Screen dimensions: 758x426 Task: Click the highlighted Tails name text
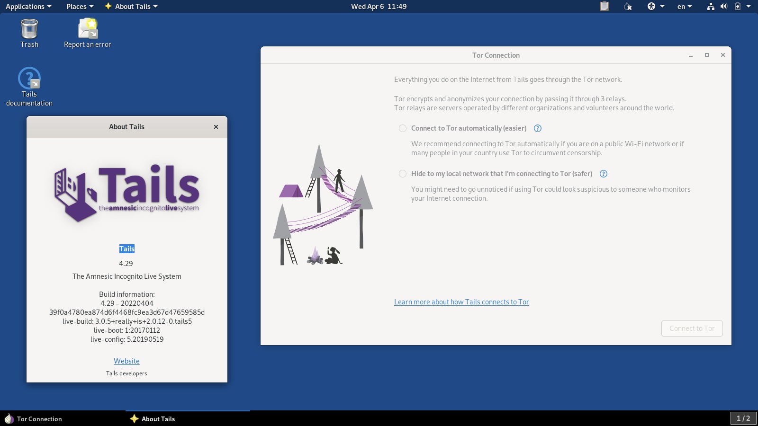[127, 249]
